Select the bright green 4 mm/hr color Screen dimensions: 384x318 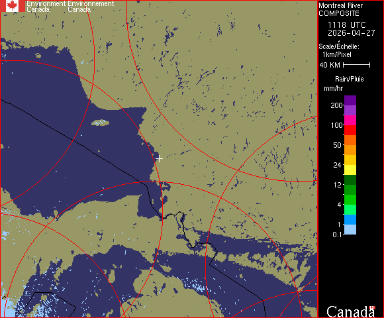[350, 199]
